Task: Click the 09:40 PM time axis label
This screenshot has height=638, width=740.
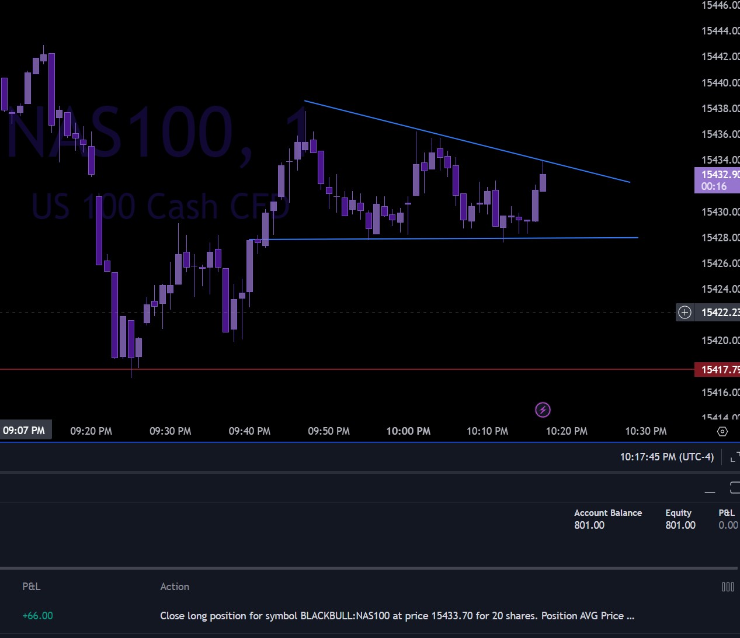Action: (249, 431)
